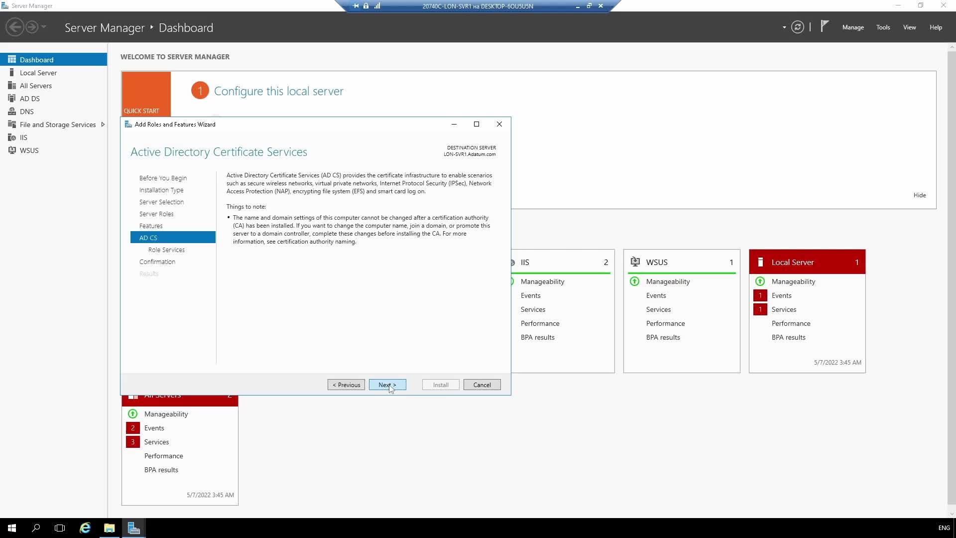The height and width of the screenshot is (538, 956).
Task: Click the red Events badge in All Servers tile
Action: click(x=133, y=428)
